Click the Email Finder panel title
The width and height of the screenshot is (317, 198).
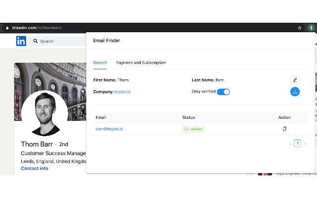(106, 41)
